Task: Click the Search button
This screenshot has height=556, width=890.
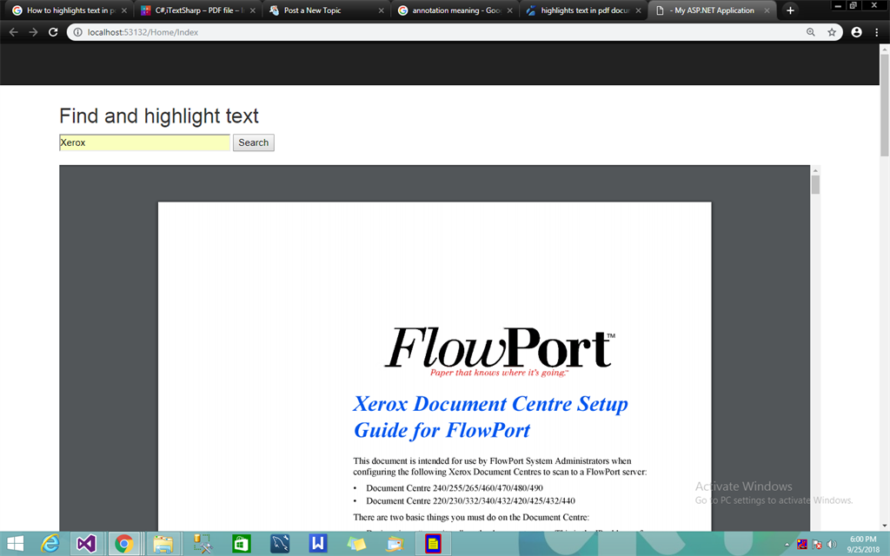Action: [253, 142]
